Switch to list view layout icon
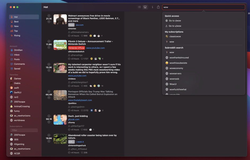Viewport: 250px width, 160px height. [x=139, y=7]
